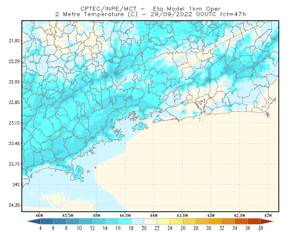Viewport: 301px width, 232px height.
Task: Click the colorbar value label 18
Action: tap(131, 228)
